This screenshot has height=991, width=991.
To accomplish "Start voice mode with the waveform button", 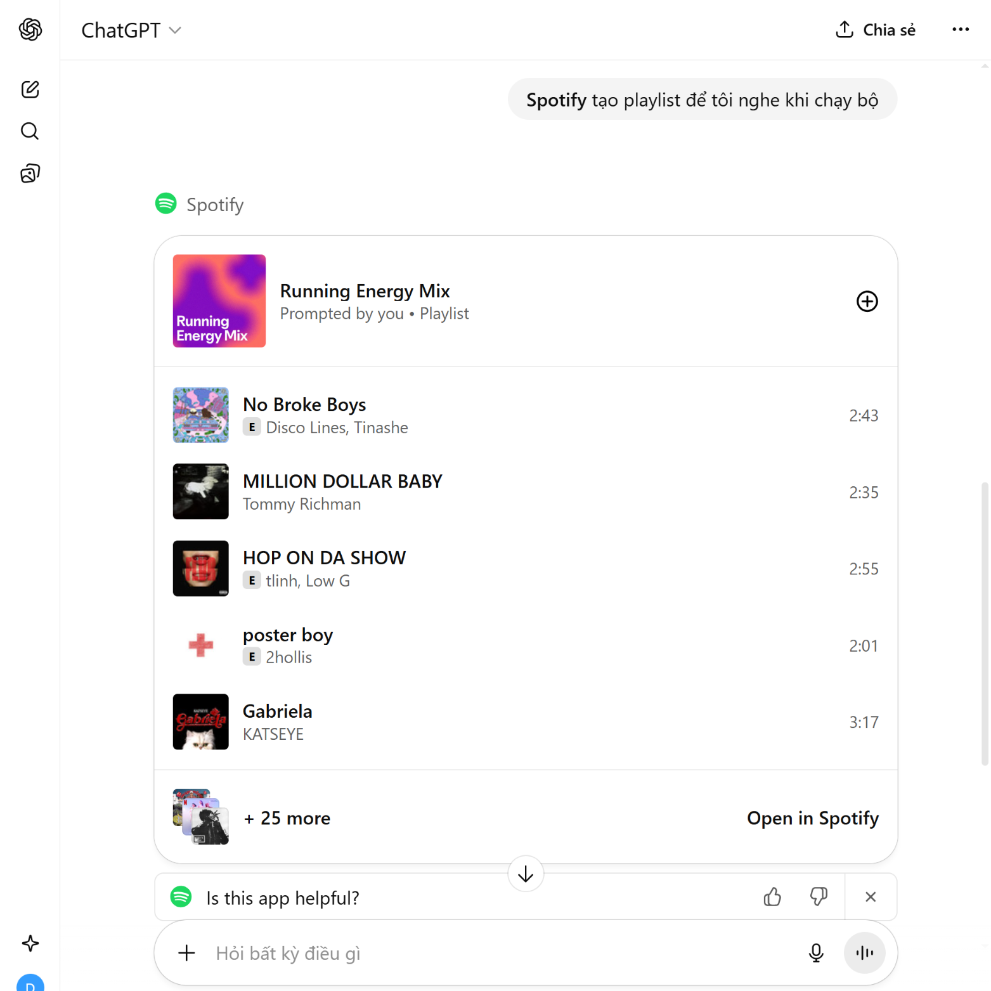I will 864,952.
